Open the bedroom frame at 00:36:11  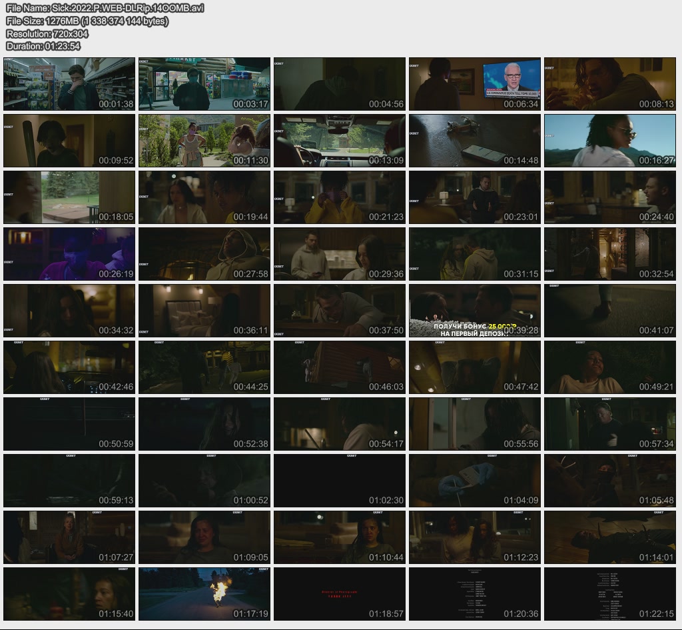click(204, 311)
